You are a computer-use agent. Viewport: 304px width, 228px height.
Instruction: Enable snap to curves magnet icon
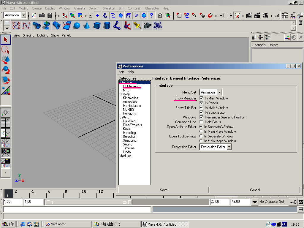tap(187, 15)
